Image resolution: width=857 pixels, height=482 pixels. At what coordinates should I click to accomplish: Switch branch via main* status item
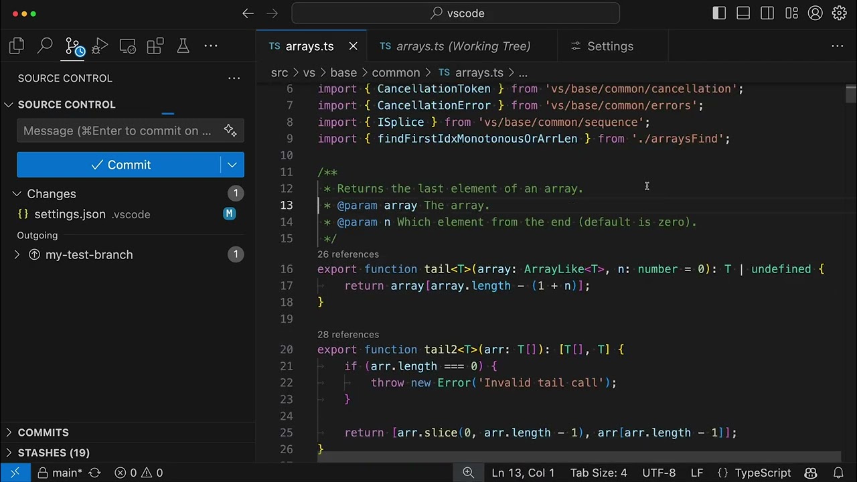point(60,473)
